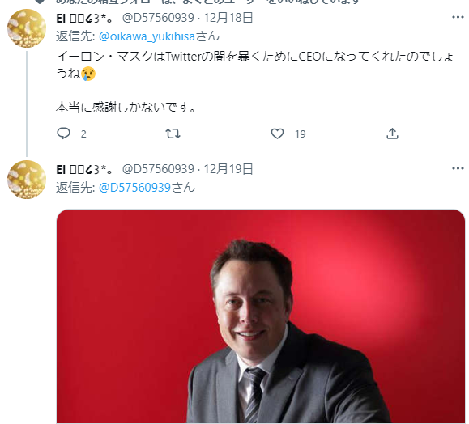Click the share upload icon
The height and width of the screenshot is (424, 469).
tap(392, 134)
